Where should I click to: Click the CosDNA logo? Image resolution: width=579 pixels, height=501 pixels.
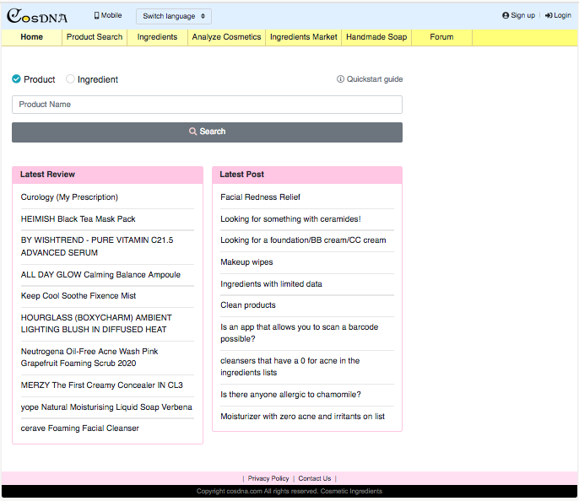(x=37, y=16)
